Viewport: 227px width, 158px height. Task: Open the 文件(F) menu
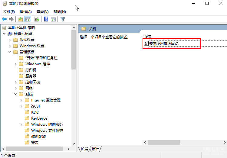point(9,12)
